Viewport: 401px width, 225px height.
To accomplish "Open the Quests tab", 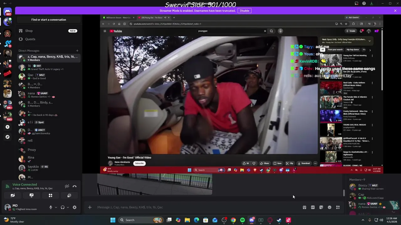I will (x=49, y=39).
